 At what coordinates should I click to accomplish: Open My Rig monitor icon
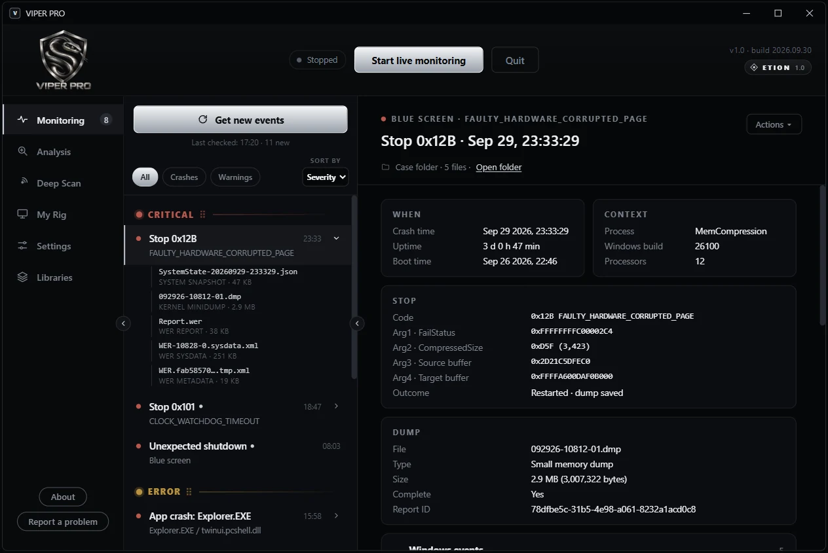tap(23, 214)
